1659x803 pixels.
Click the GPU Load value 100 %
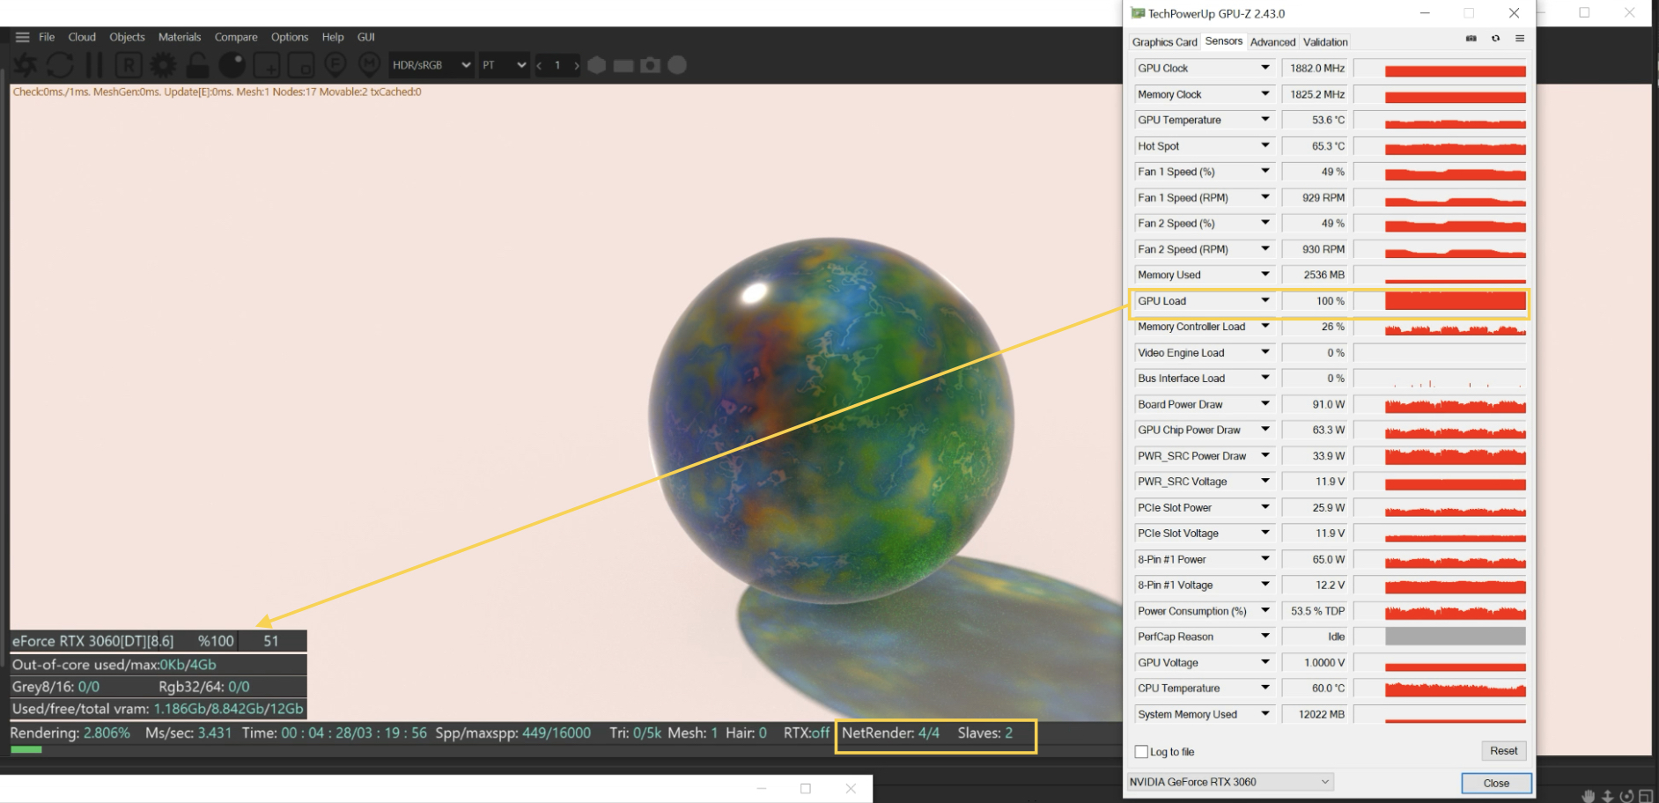(1314, 301)
